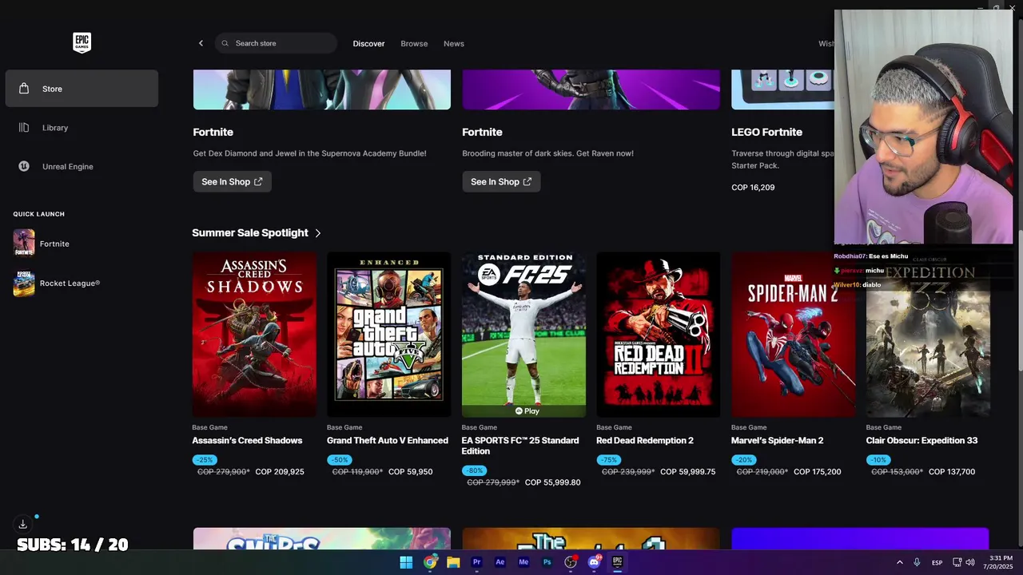The height and width of the screenshot is (575, 1023).
Task: Open Red Dead Redemption 2 cover art
Action: (659, 335)
